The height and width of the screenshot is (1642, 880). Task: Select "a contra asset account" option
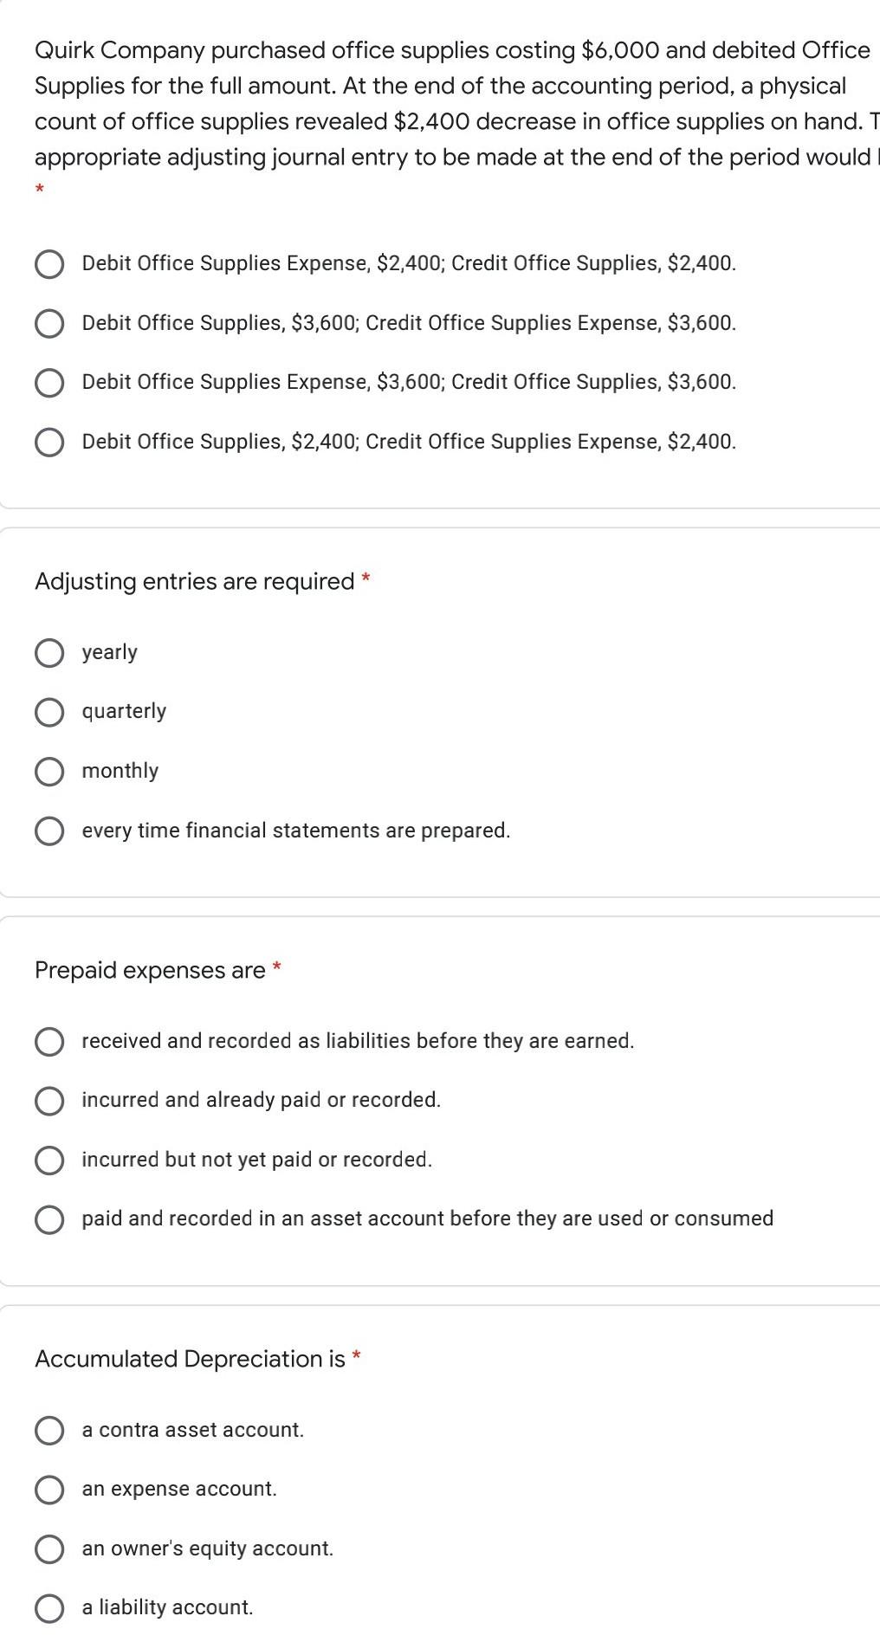click(49, 1430)
